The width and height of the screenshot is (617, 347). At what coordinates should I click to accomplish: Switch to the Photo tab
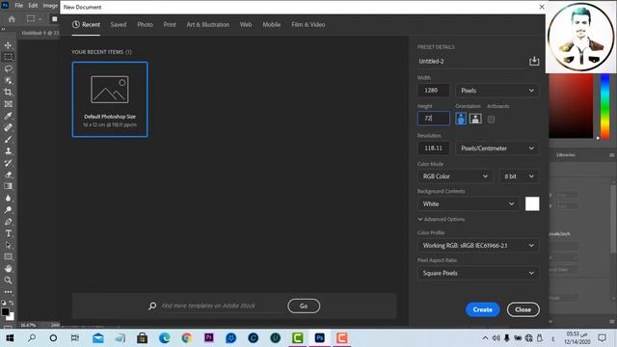145,24
